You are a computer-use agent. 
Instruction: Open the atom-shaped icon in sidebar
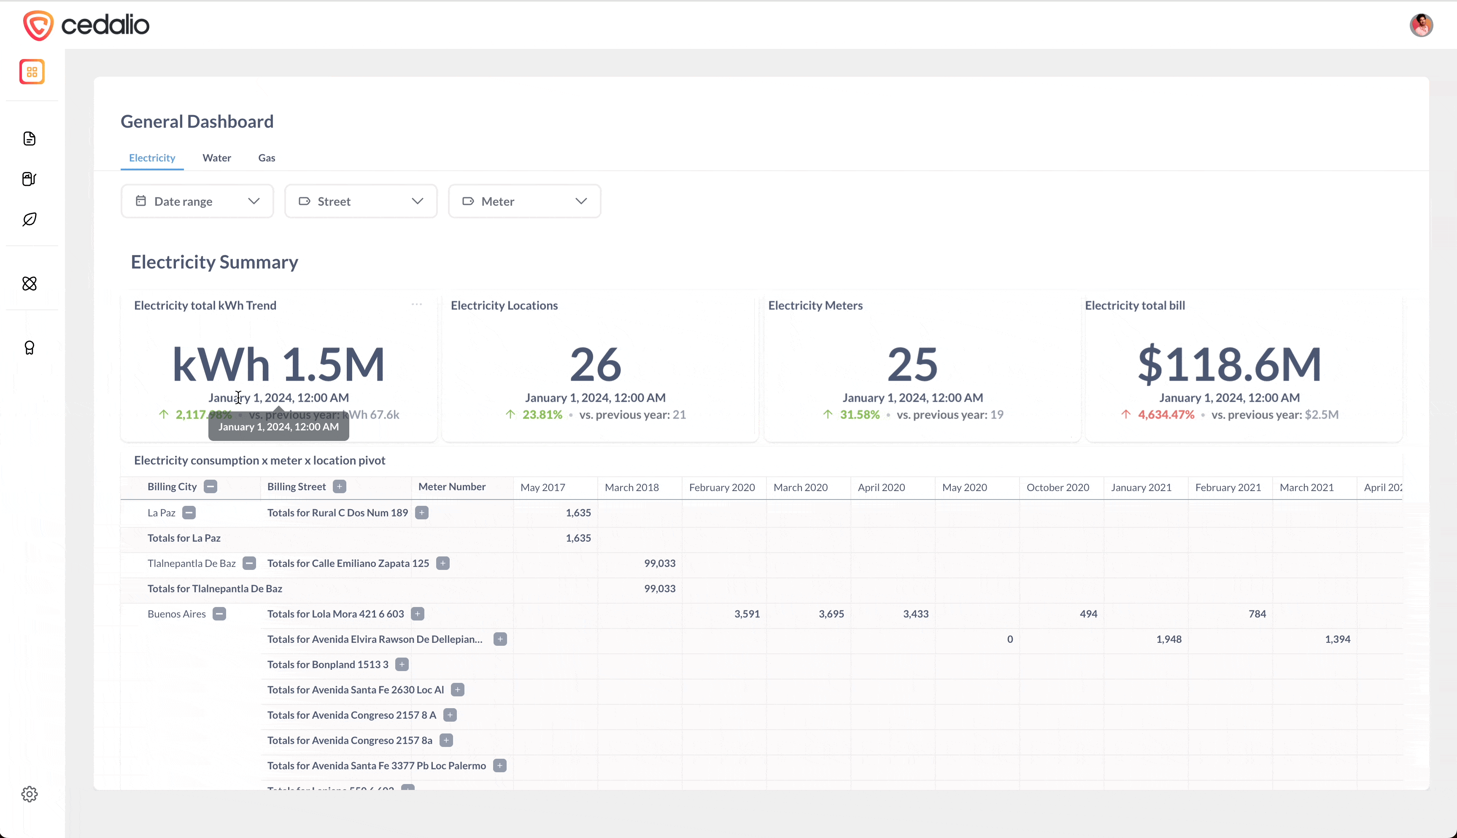[x=30, y=283]
